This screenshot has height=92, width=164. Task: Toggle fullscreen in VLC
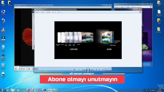pyautogui.click(x=27, y=69)
